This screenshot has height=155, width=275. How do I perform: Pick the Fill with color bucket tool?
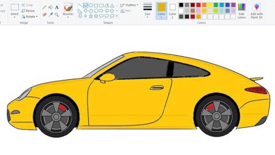(51, 7)
